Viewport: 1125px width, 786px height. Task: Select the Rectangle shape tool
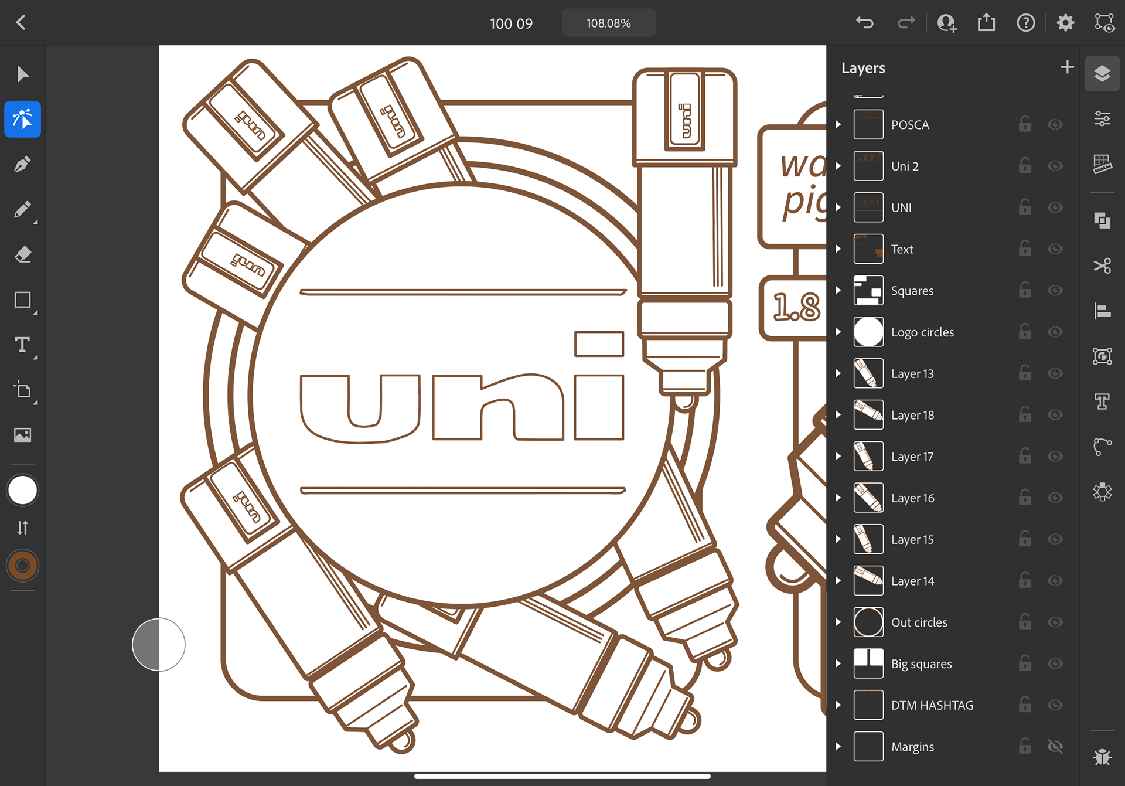(23, 300)
